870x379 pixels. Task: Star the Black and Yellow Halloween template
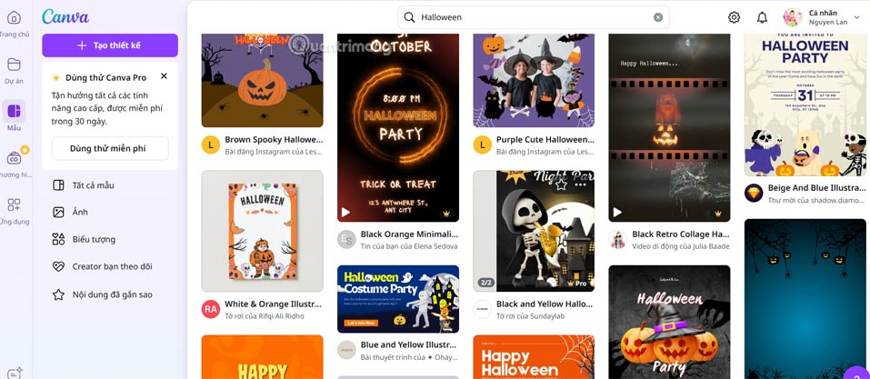[562, 185]
